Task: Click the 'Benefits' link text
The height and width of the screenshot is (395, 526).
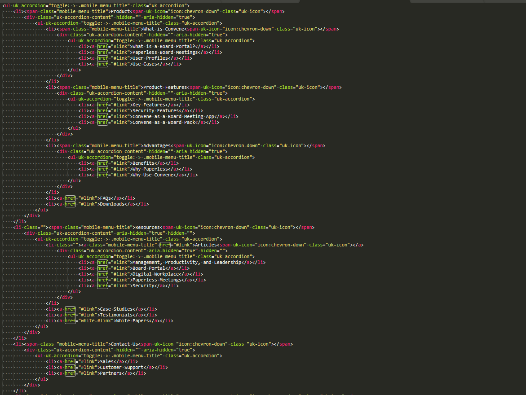Action: click(143, 163)
